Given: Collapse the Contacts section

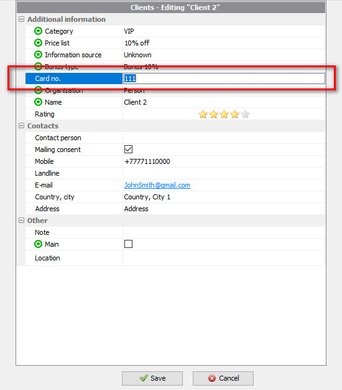Looking at the screenshot, I should click(x=22, y=126).
